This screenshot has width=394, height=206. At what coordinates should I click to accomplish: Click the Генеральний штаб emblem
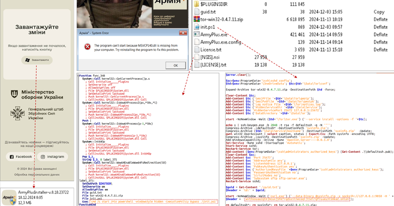17,113
